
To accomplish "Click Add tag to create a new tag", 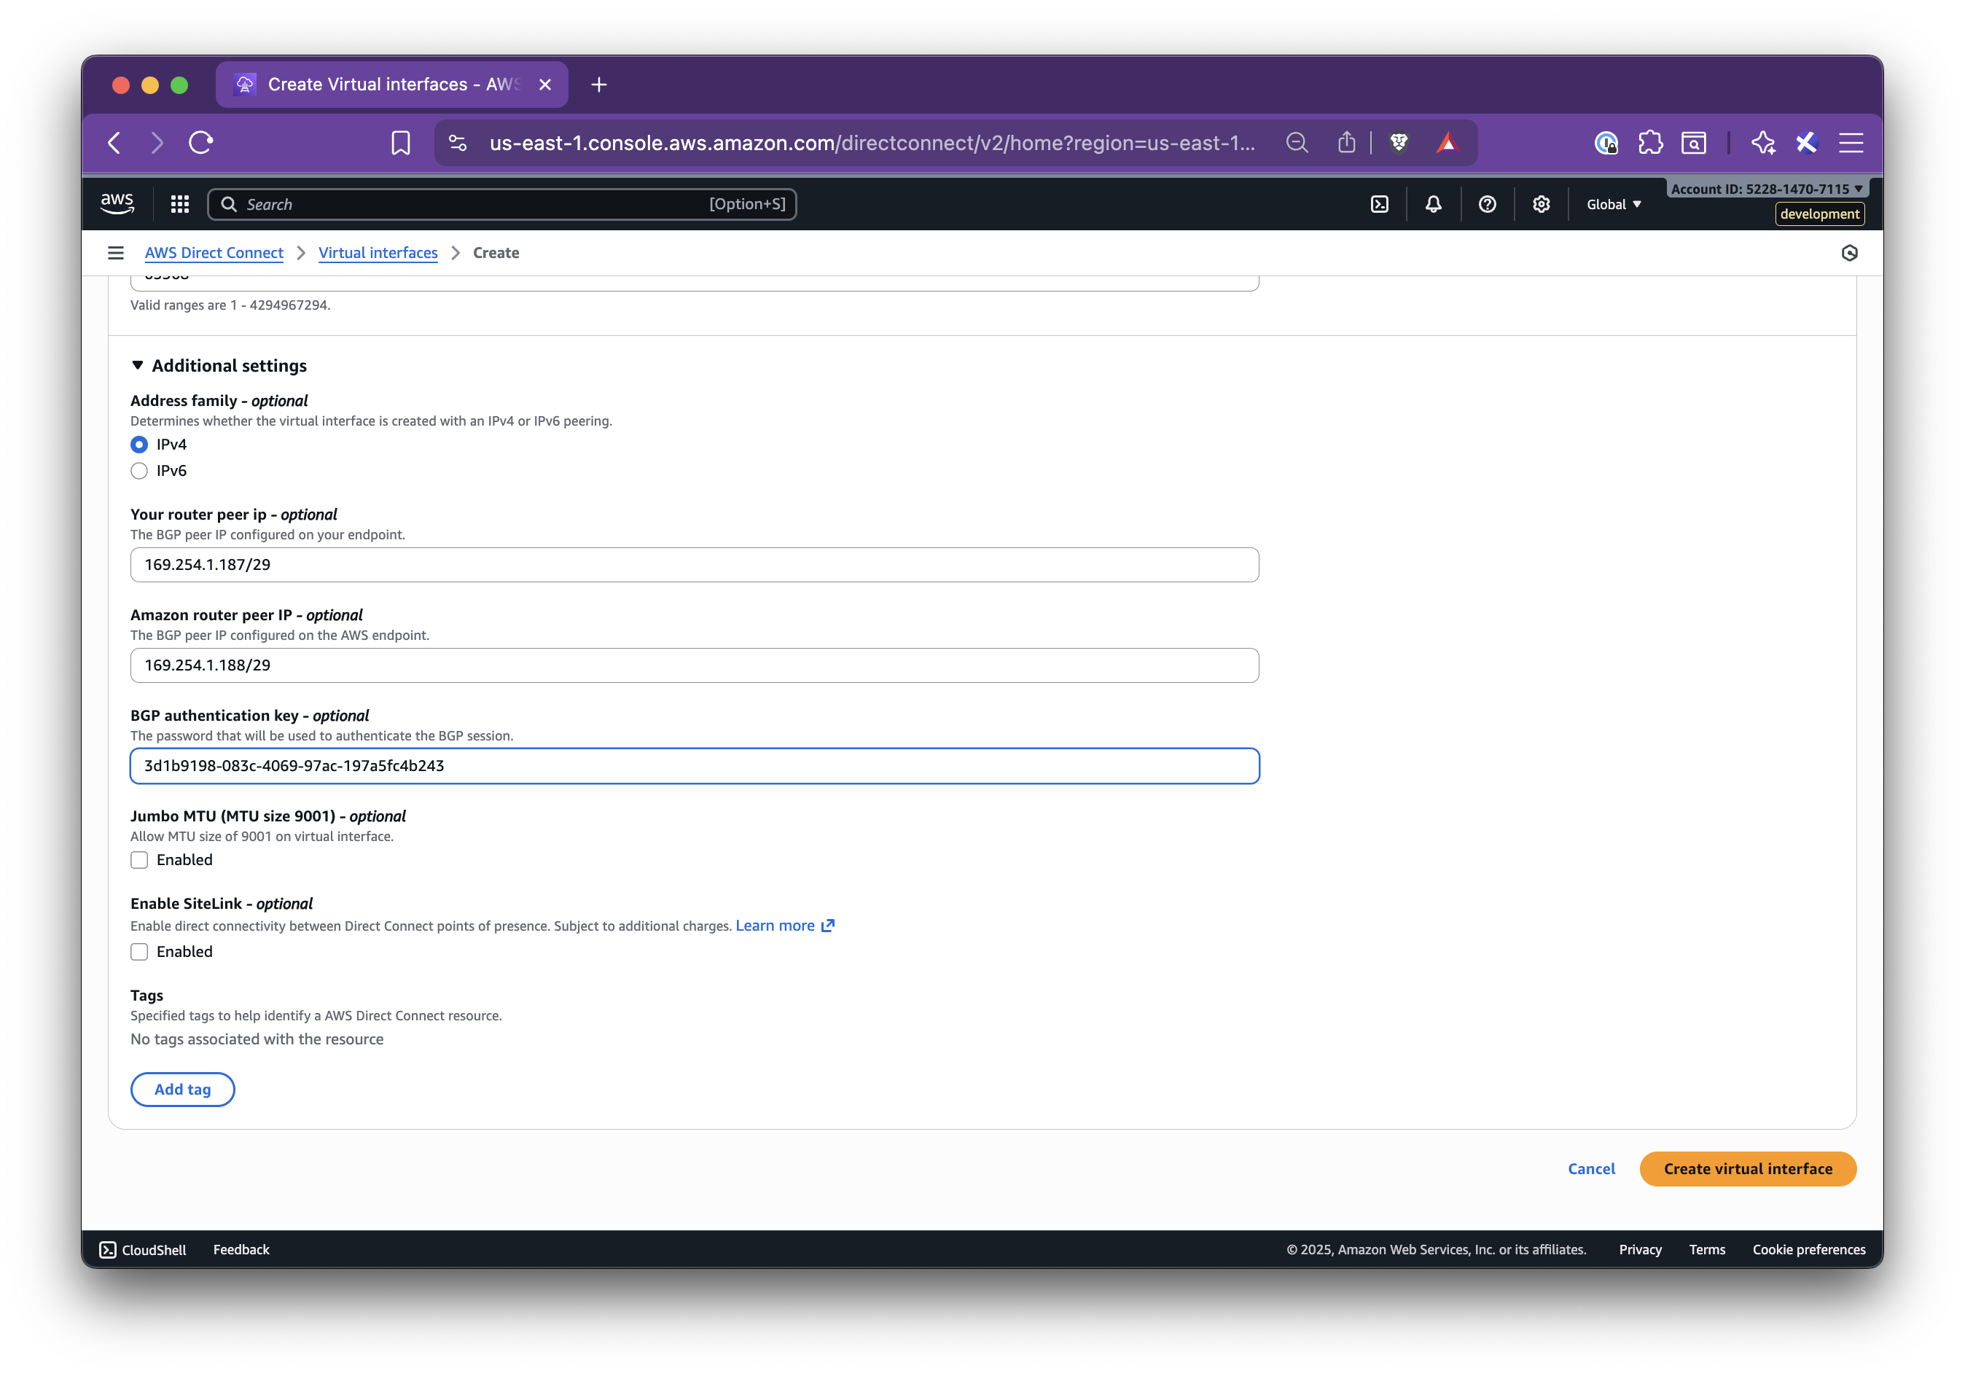I will (182, 1088).
